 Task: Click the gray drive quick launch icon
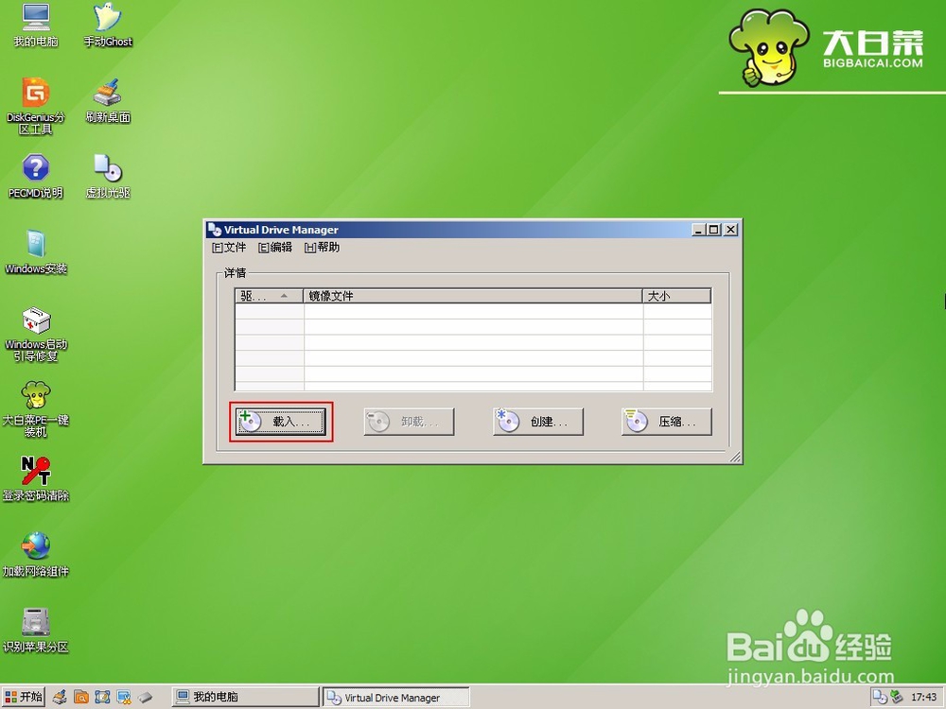pyautogui.click(x=145, y=698)
